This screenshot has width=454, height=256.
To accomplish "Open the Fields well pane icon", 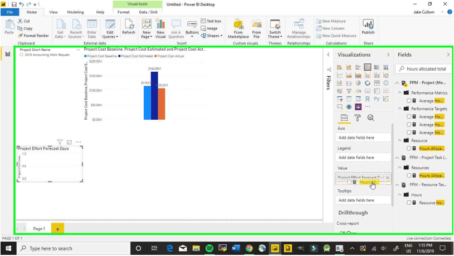I will pos(344,118).
